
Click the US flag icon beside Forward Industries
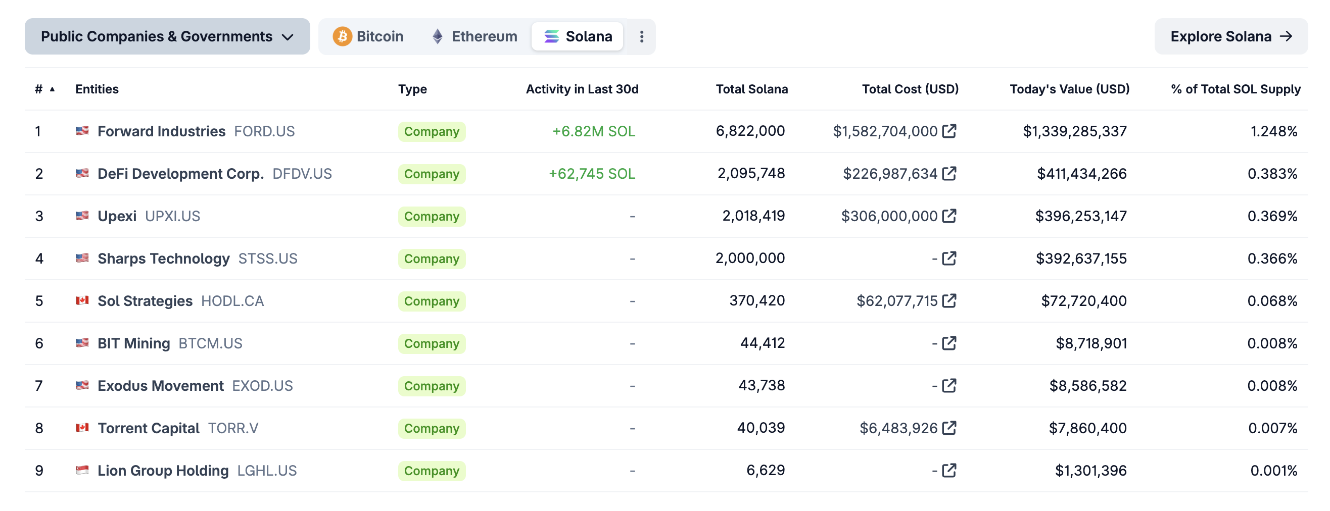click(81, 131)
